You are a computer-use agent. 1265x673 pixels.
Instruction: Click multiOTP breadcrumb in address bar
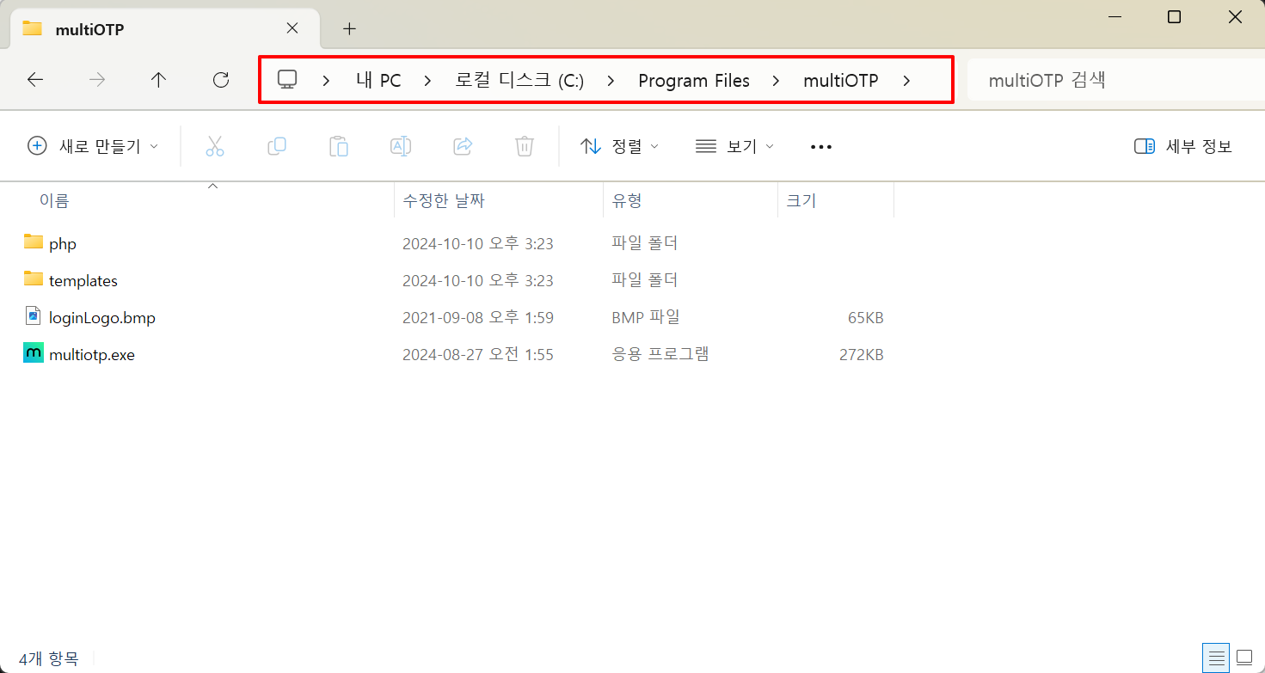point(841,81)
